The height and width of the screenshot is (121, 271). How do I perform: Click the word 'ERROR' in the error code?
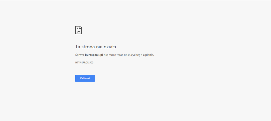point(85,63)
